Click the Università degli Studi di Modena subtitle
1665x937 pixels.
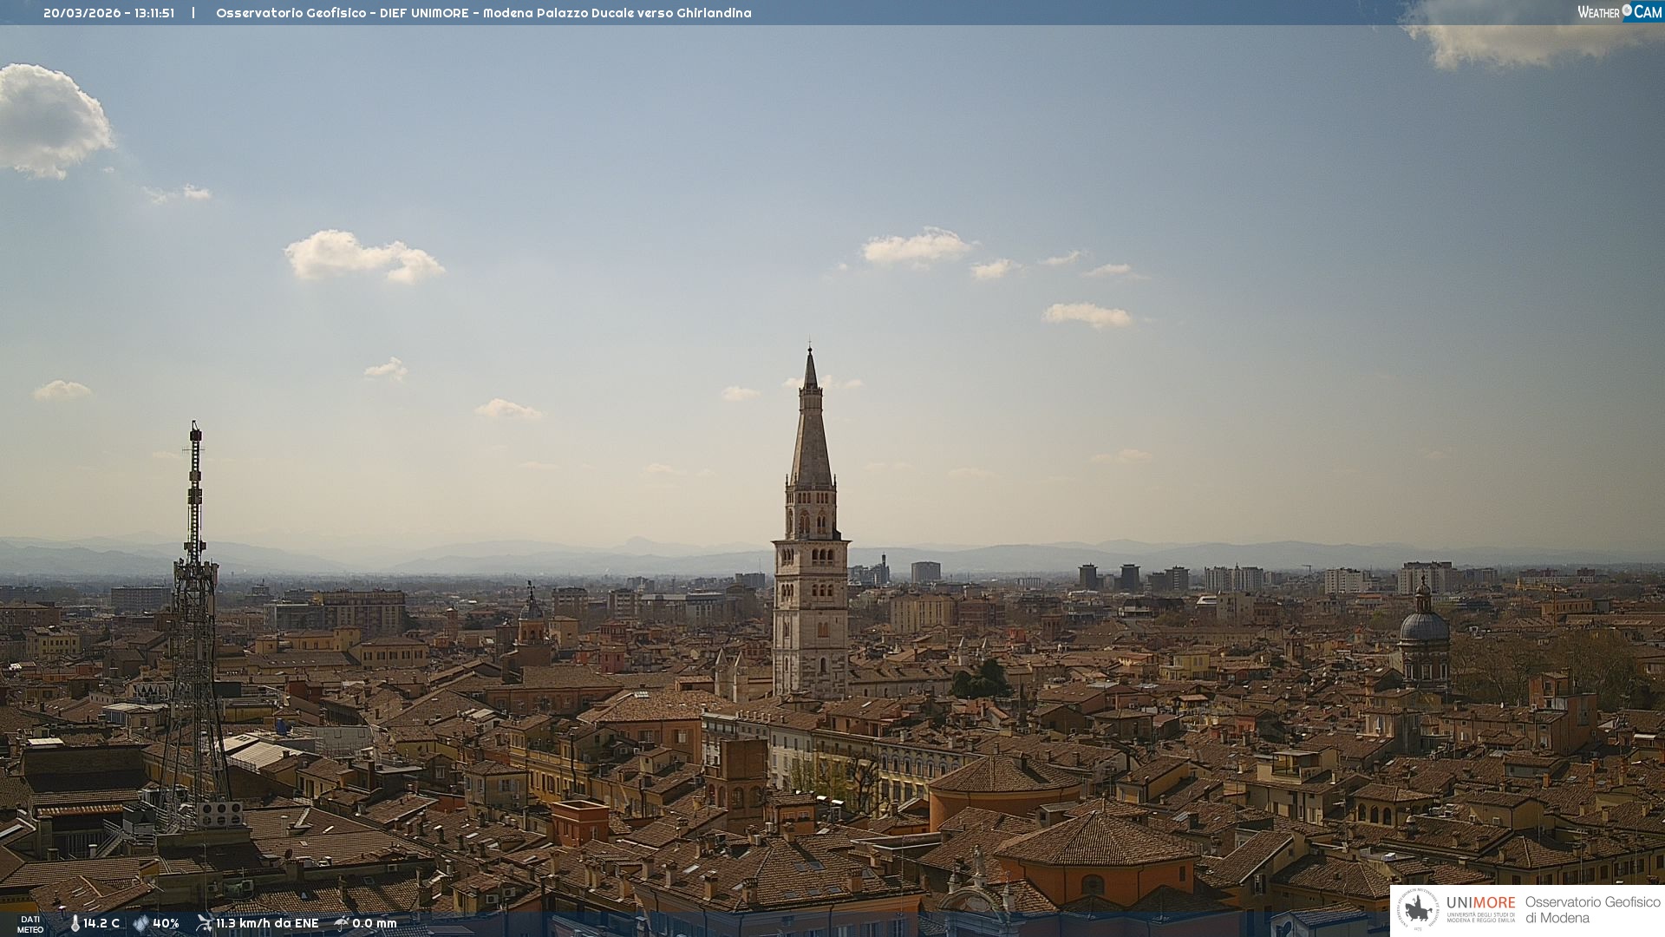click(1480, 917)
